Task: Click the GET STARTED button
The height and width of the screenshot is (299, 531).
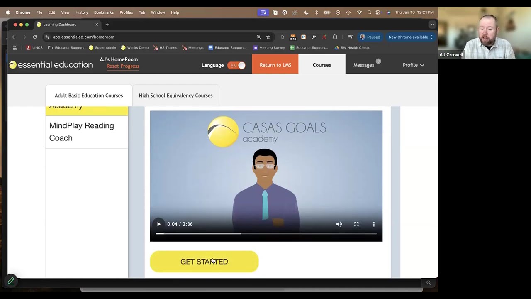Action: (204, 262)
